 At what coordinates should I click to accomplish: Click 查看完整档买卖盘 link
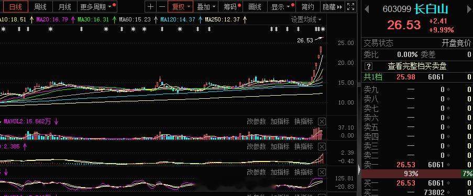click(417, 66)
